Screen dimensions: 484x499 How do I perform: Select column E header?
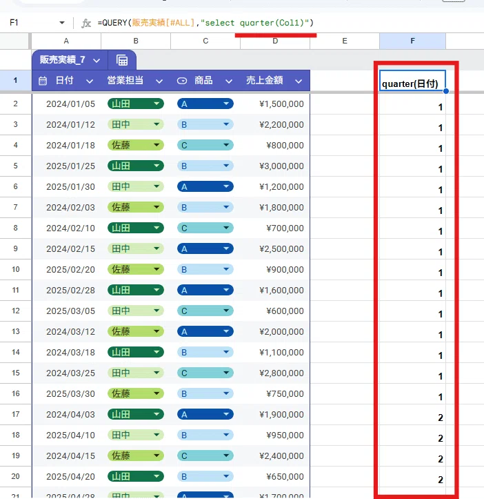pos(345,41)
